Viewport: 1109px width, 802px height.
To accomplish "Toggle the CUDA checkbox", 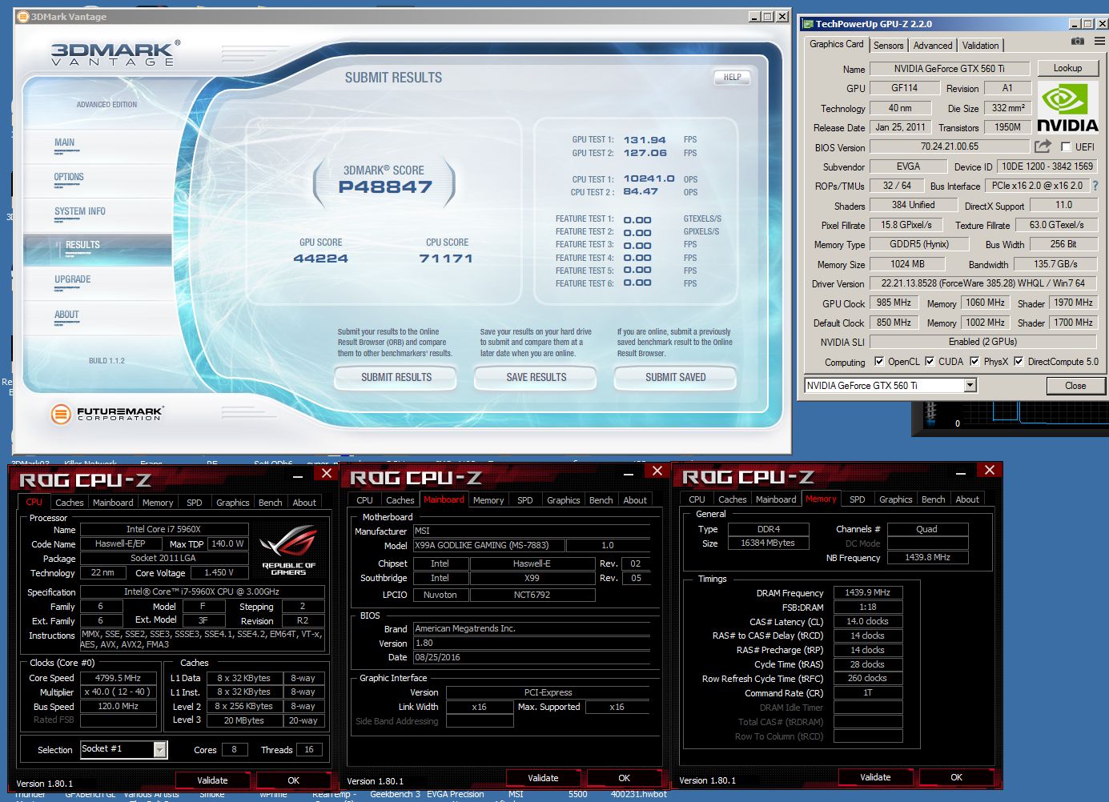I will tap(930, 362).
